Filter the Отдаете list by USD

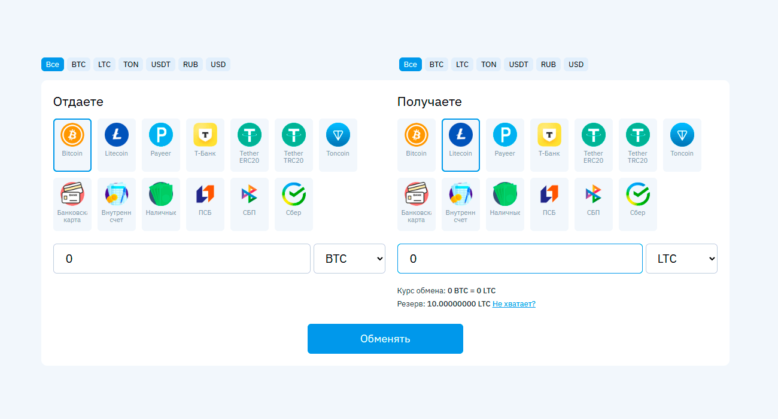click(x=218, y=65)
